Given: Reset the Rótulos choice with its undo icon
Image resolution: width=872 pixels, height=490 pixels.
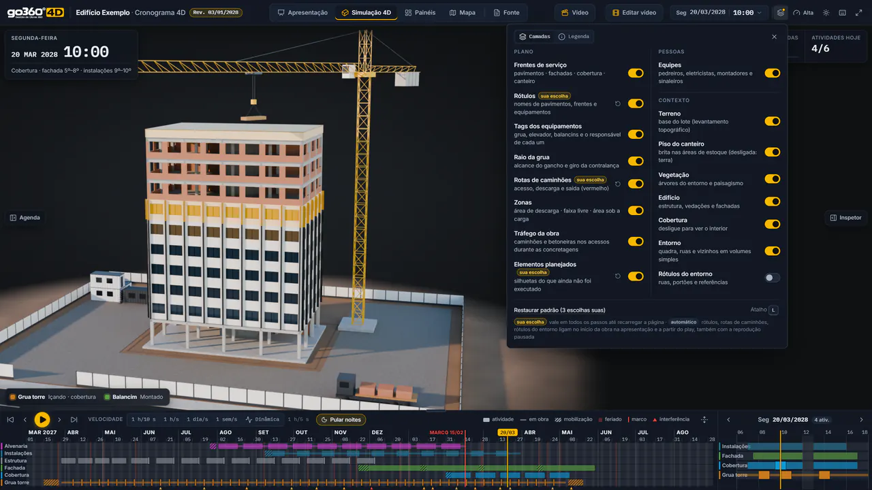Looking at the screenshot, I should [x=618, y=103].
